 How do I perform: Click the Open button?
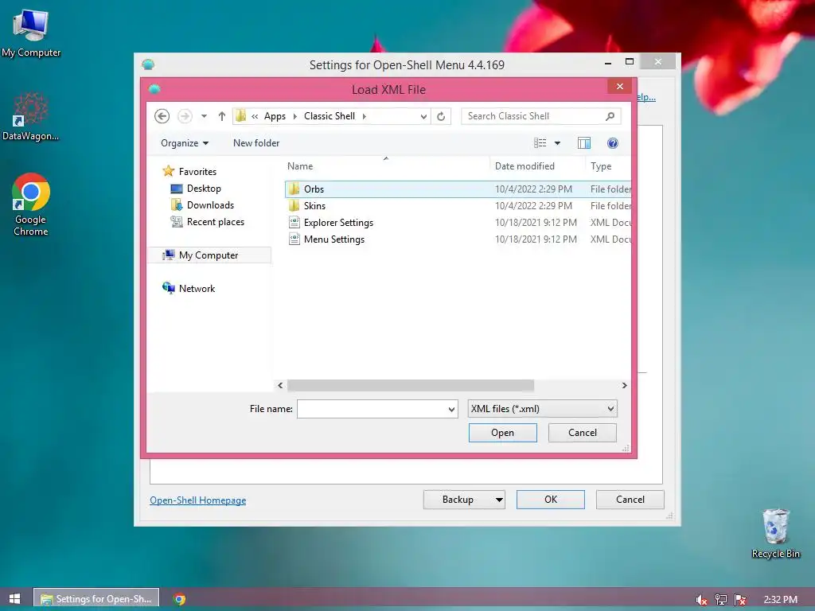click(503, 432)
